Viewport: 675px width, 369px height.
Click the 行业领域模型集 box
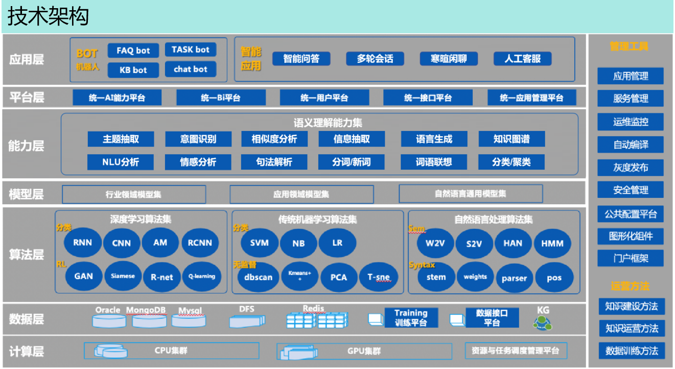tap(134, 194)
